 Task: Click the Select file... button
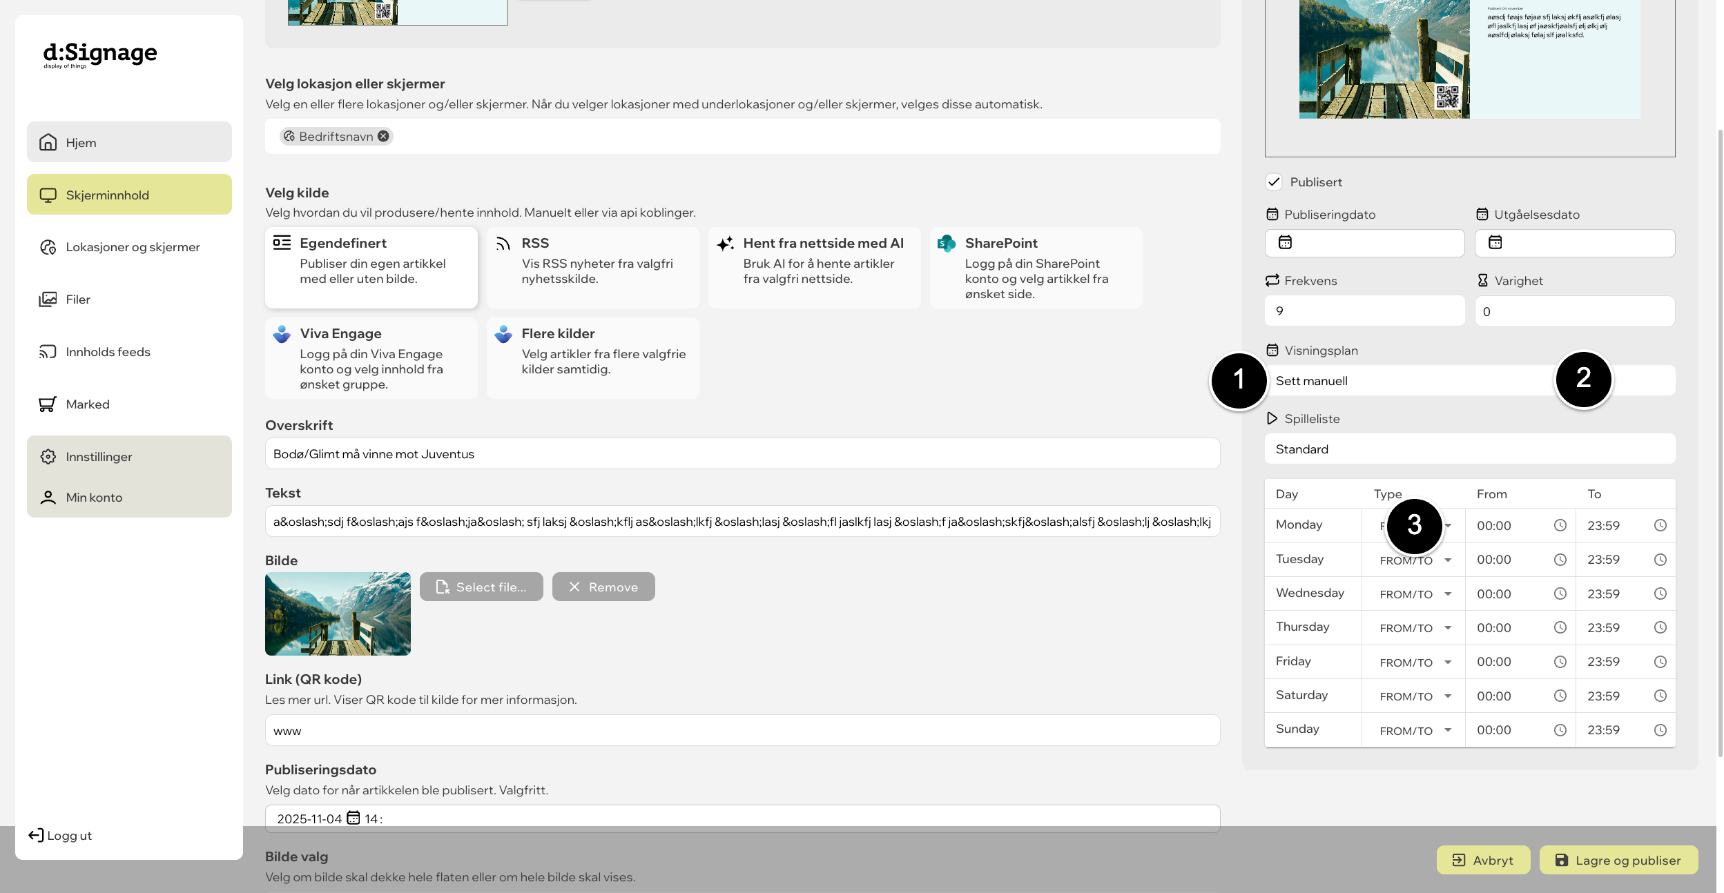tap(481, 587)
